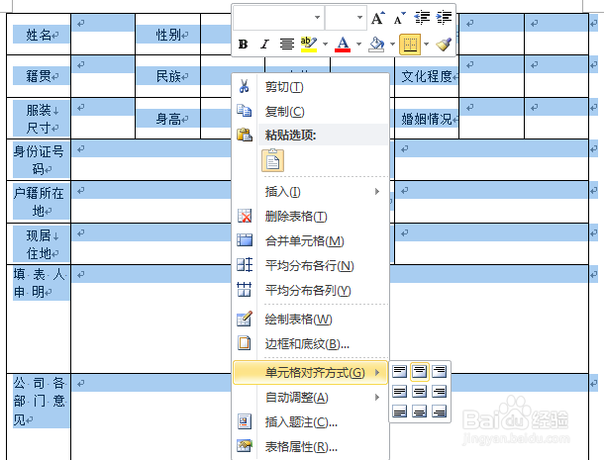The image size is (604, 460).
Task: Open 边框和底纹(B)... dialog
Action: click(x=311, y=343)
